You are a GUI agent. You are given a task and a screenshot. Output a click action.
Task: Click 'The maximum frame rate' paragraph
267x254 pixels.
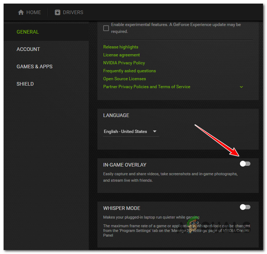tap(176, 231)
